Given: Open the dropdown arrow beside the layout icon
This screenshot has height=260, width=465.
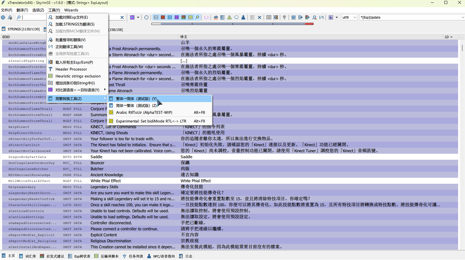Looking at the screenshot, I should pyautogui.click(x=337, y=17).
